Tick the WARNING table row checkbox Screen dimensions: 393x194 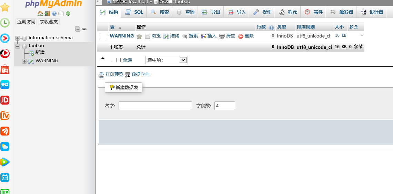click(x=103, y=37)
